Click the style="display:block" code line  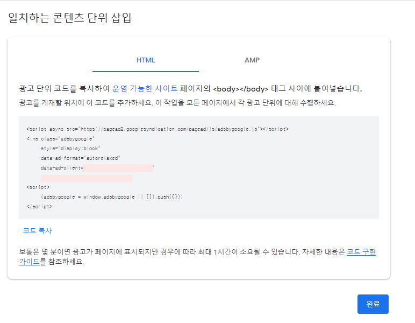(70, 149)
